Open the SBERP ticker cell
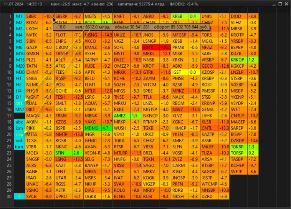Screen dimensions: 291x209 [63, 17]
